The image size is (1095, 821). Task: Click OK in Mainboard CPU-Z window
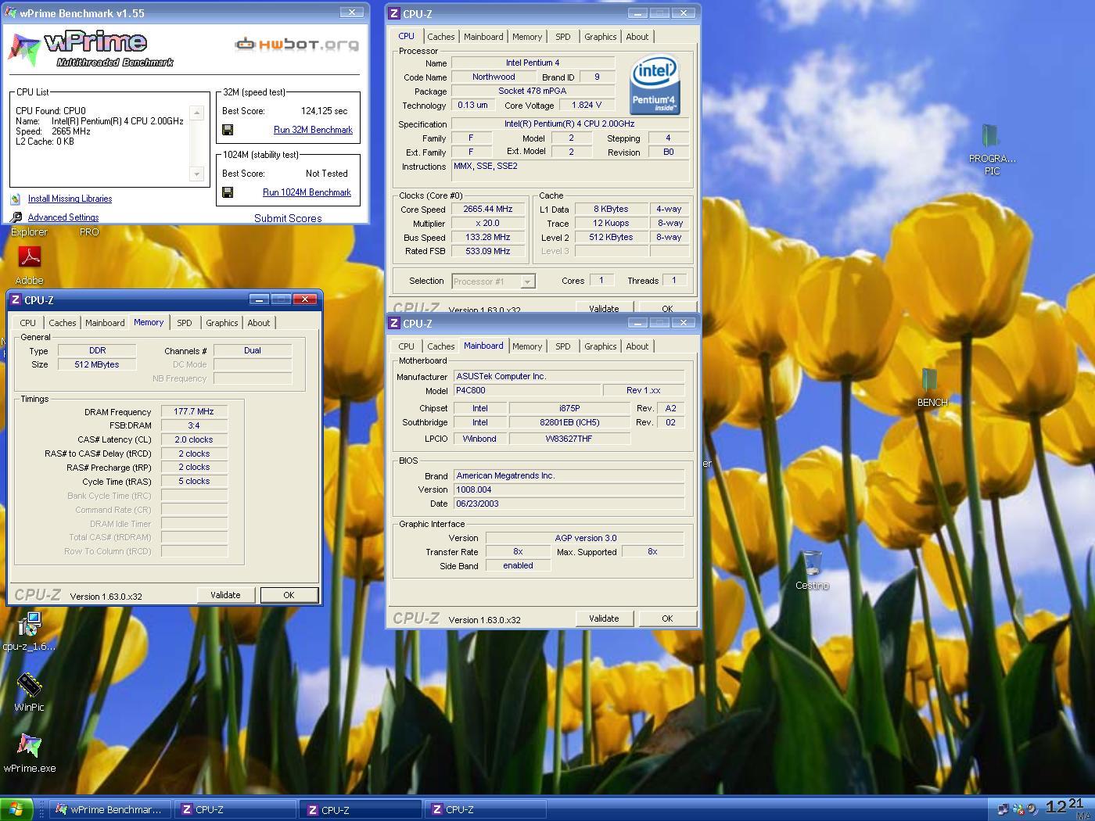[x=667, y=618]
